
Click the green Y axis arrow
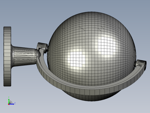pos(9,101)
